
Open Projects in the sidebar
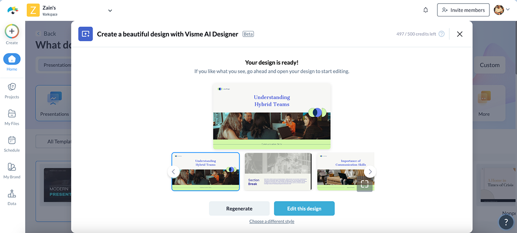[x=12, y=90]
